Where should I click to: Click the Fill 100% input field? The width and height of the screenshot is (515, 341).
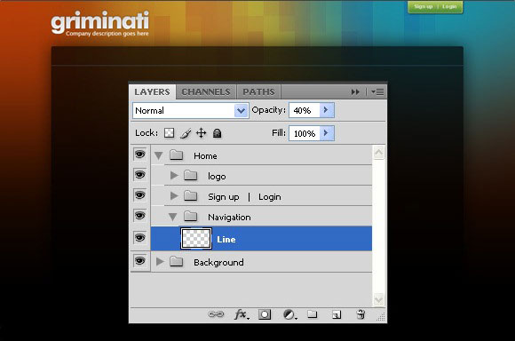[305, 133]
